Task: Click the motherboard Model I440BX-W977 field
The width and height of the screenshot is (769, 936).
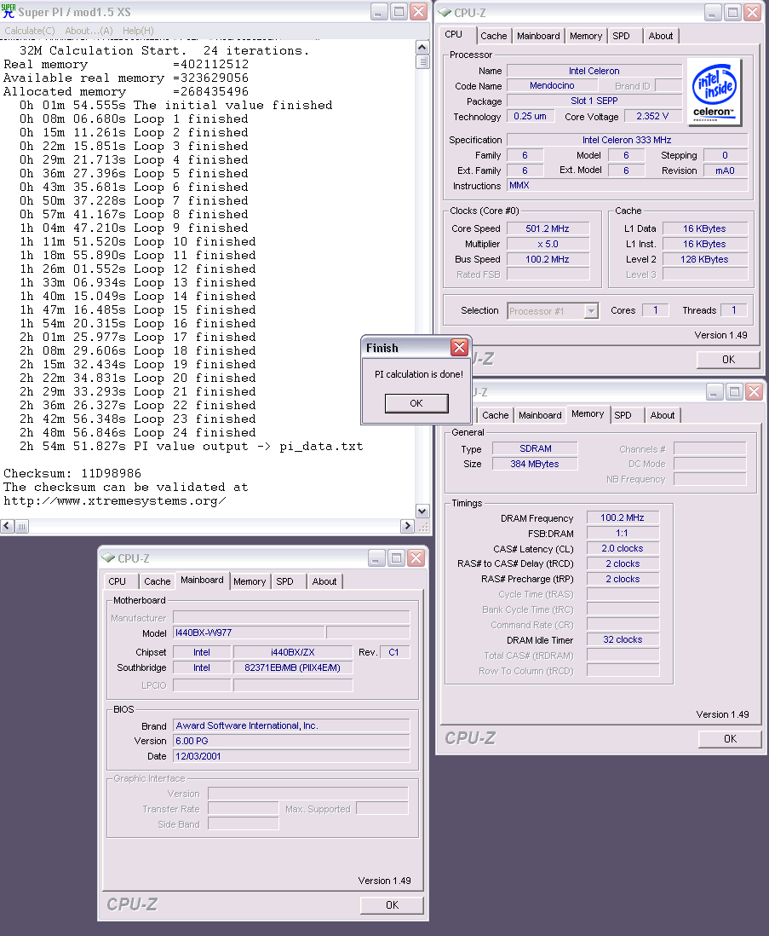Action: [250, 633]
